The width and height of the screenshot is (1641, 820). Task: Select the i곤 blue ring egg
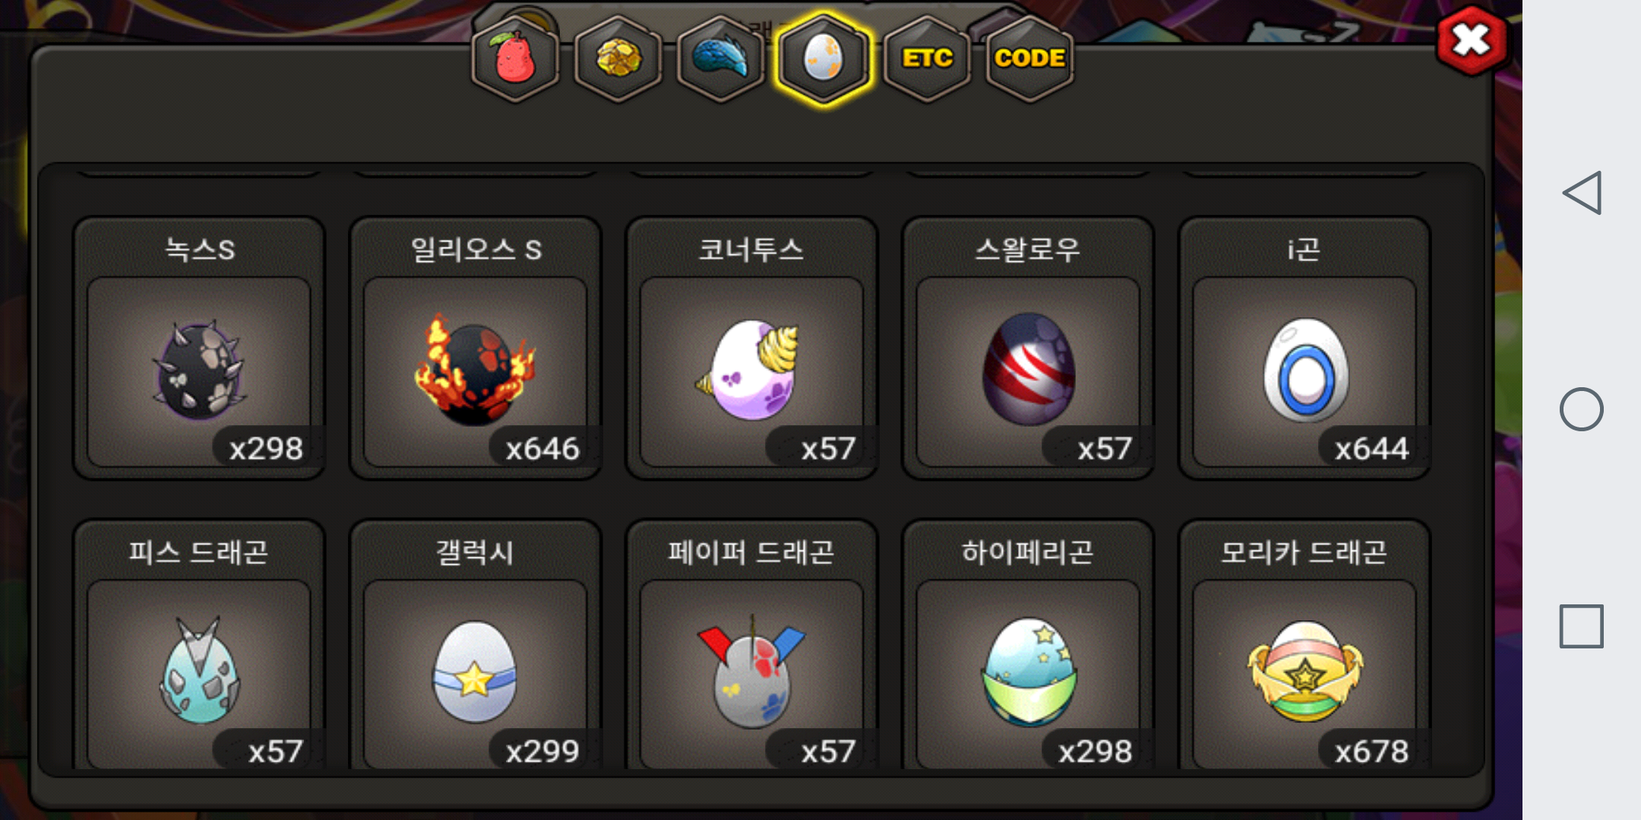tap(1304, 348)
